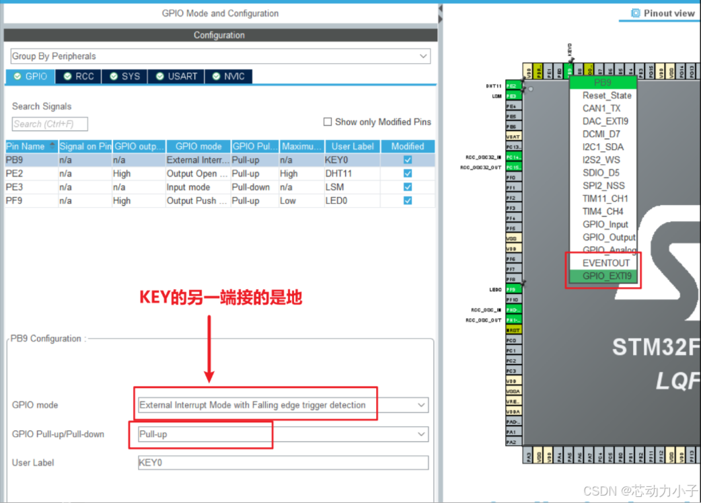Select the PF9 table row
The height and width of the screenshot is (503, 701).
pos(220,200)
